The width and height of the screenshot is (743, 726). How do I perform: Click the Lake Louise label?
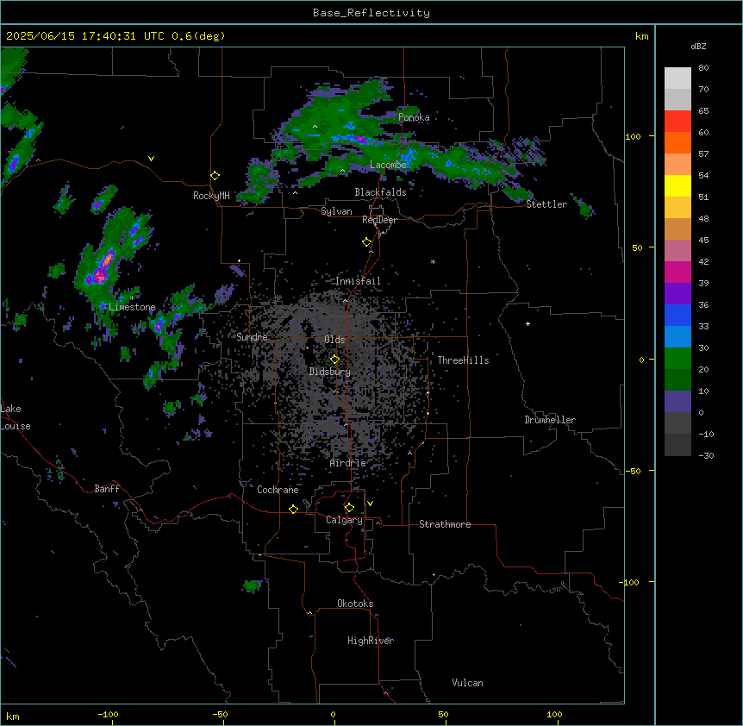[14, 417]
